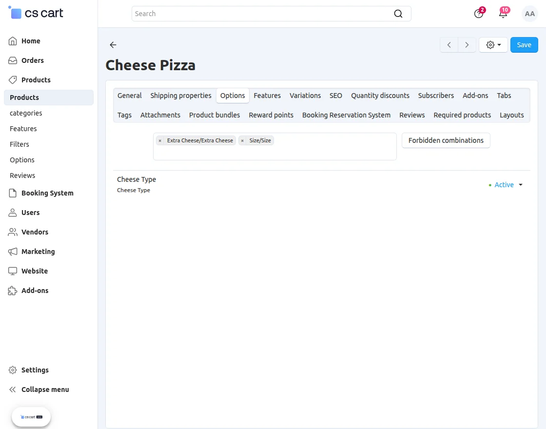Open the Quantity discounts tab
This screenshot has width=546, height=429.
click(x=380, y=96)
